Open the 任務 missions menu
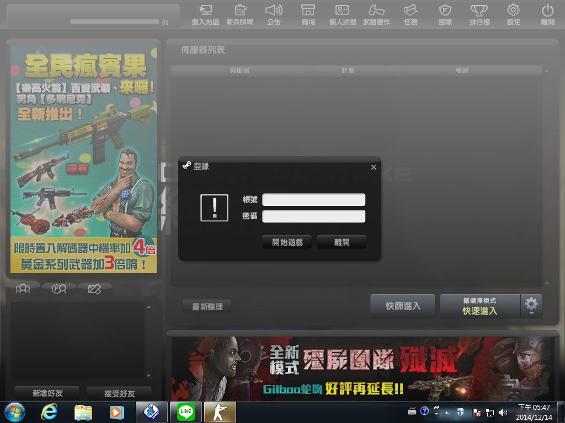Image resolution: width=565 pixels, height=423 pixels. tap(411, 15)
